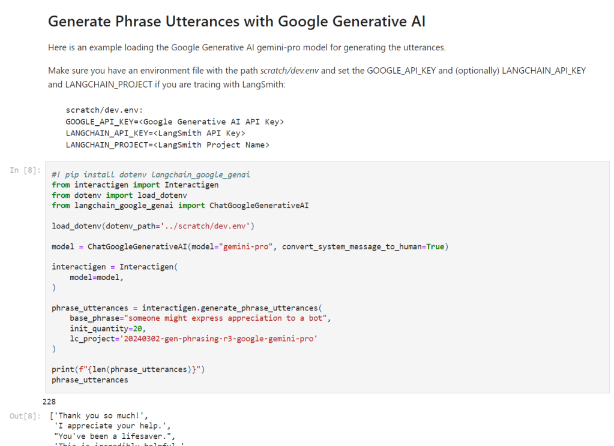
Task: Click convert_system_message_to_human's True value
Action: coord(435,246)
